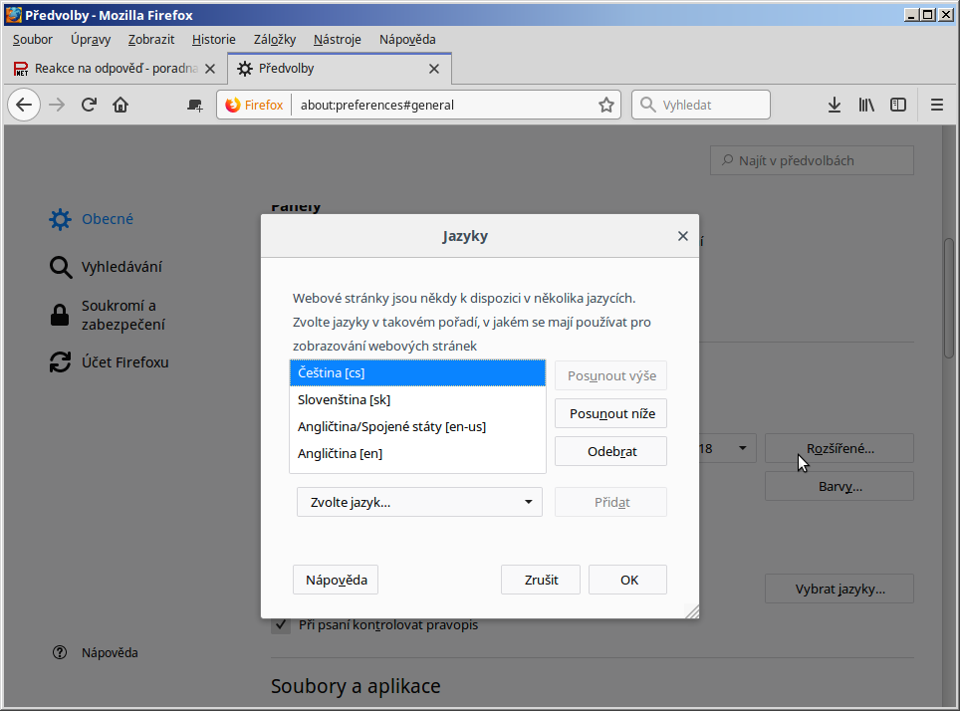960x711 pixels.
Task: Click the Účet Firefoxu sync icon
Action: click(x=60, y=361)
